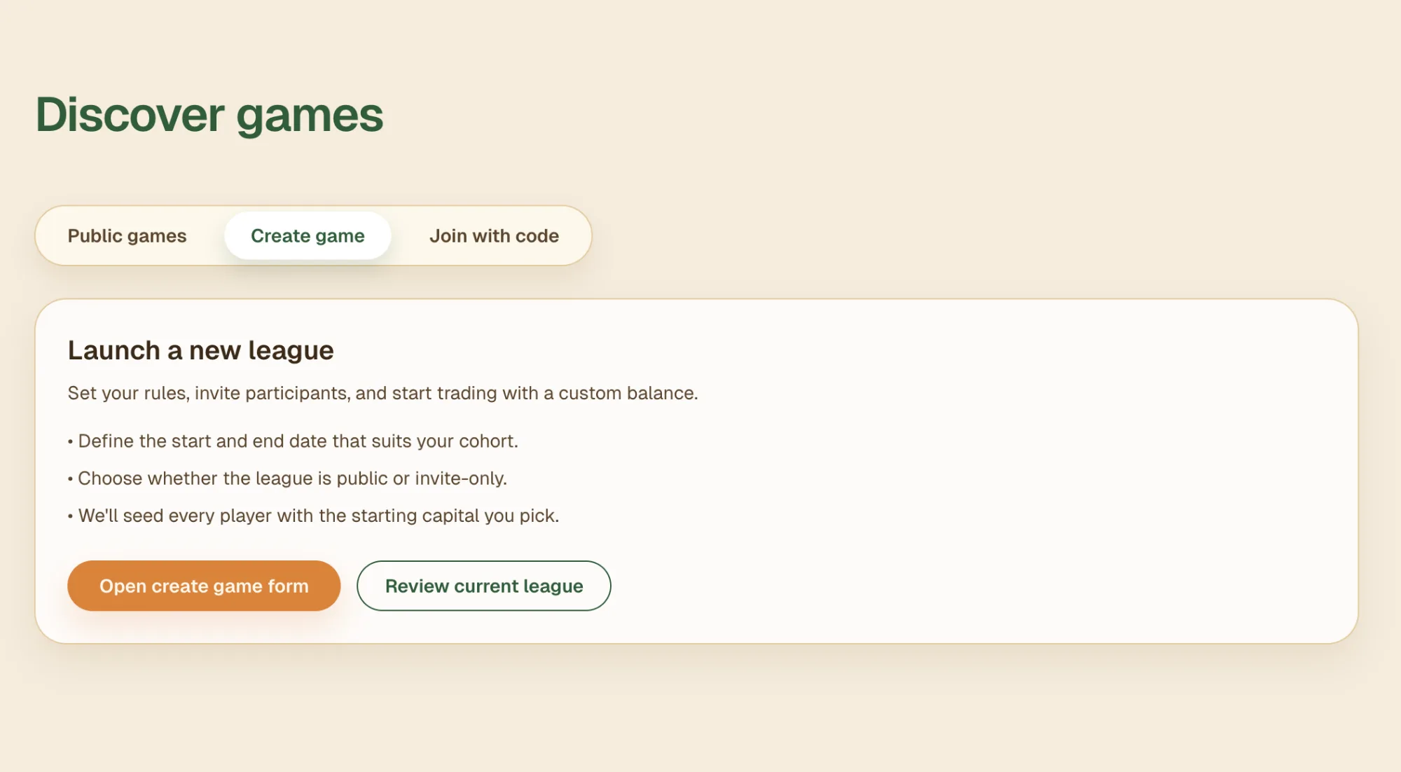
Task: Click the 'We'll seed every player' line
Action: tap(318, 516)
